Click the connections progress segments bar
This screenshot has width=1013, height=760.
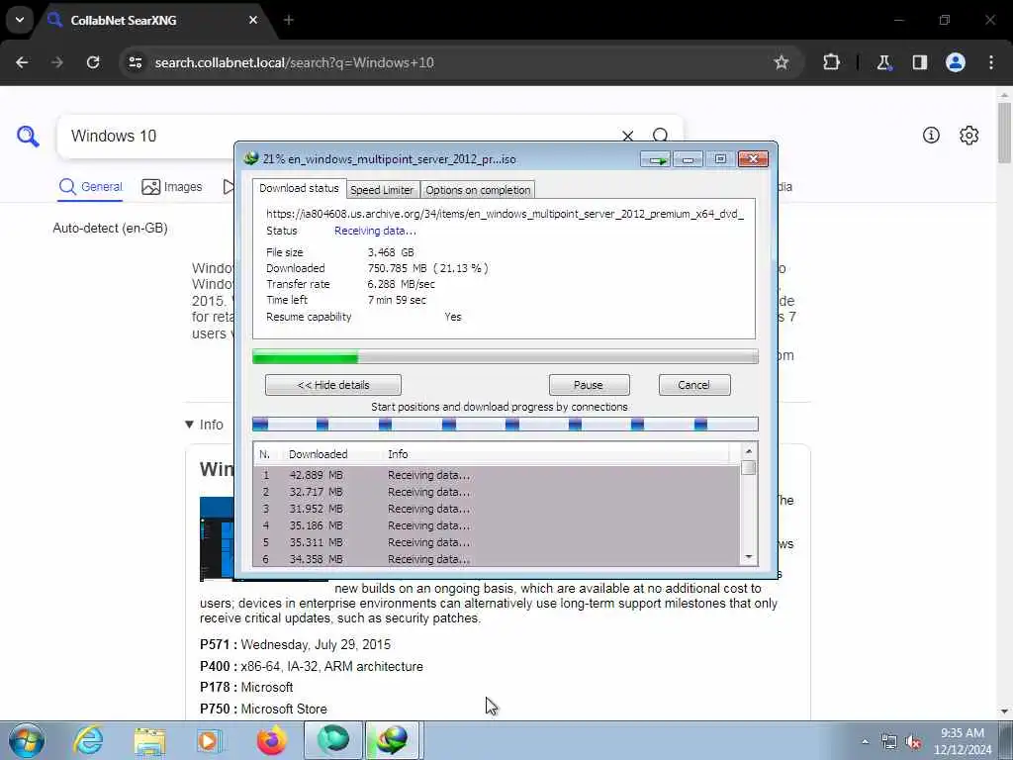(506, 424)
